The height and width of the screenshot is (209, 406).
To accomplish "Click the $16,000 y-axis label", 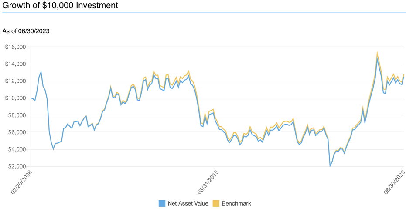I will pos(15,47).
